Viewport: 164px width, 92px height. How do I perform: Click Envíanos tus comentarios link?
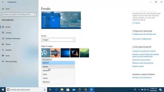click(x=142, y=77)
